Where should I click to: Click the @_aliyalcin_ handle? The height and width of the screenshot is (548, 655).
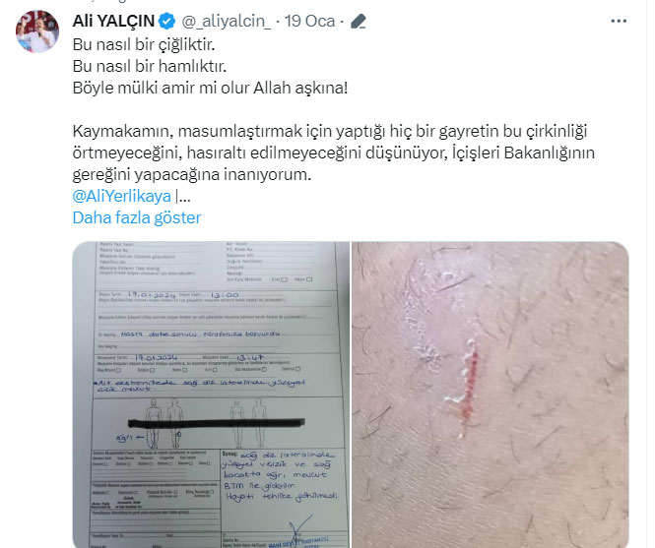[x=226, y=22]
